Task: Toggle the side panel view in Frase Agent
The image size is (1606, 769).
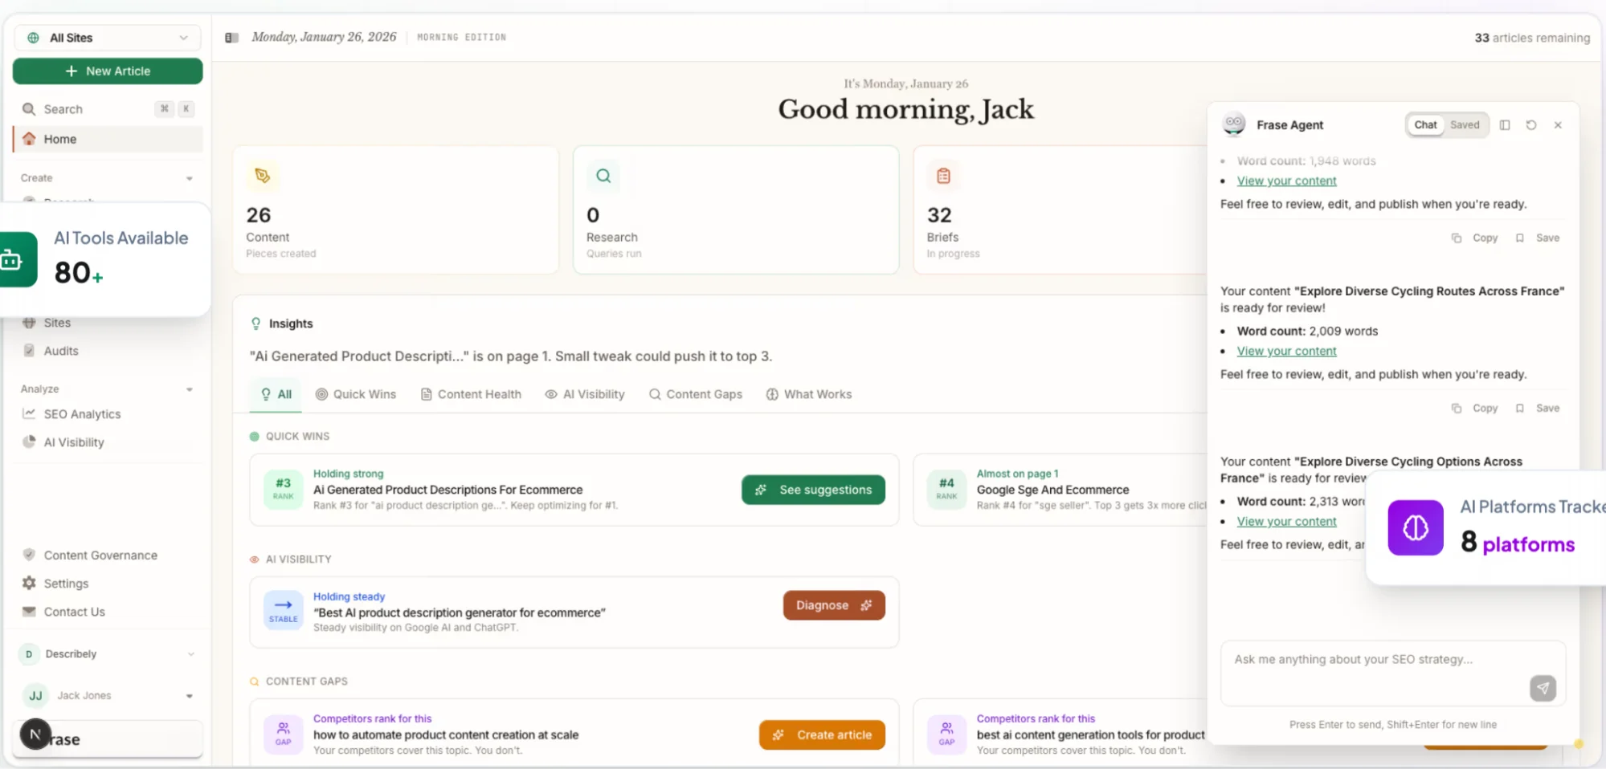Action: click(x=1506, y=124)
